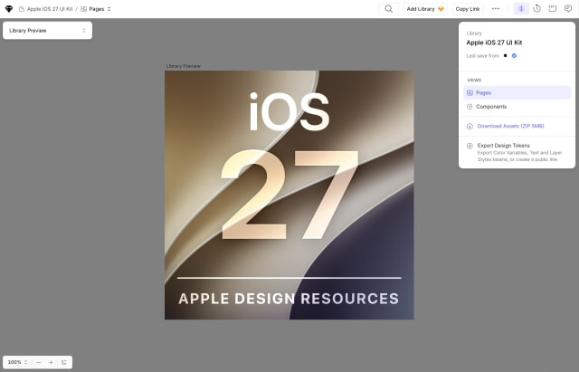Click the Components view icon in panel
Screen dimensions: 579x372
click(x=470, y=107)
